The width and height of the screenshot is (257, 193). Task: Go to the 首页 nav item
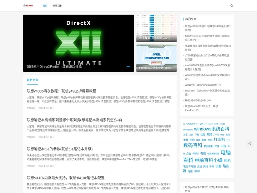[x=45, y=6]
